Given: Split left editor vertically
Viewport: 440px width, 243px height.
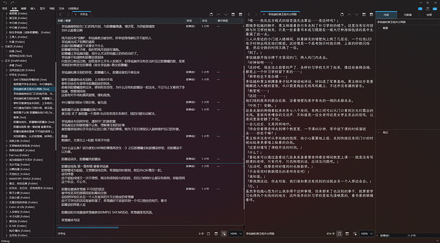Looking at the screenshot, I should tap(233, 14).
